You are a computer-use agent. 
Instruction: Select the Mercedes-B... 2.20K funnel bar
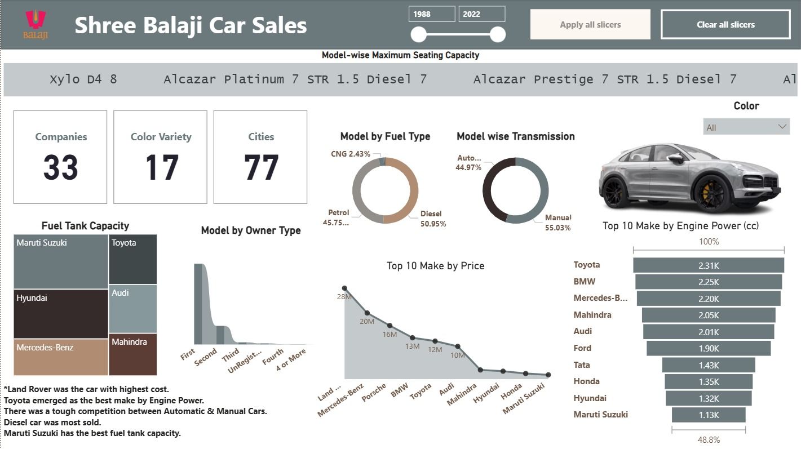click(x=709, y=299)
